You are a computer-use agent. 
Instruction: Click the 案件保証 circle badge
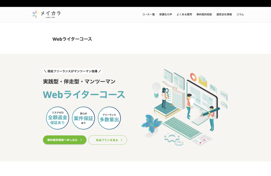pos(83,118)
